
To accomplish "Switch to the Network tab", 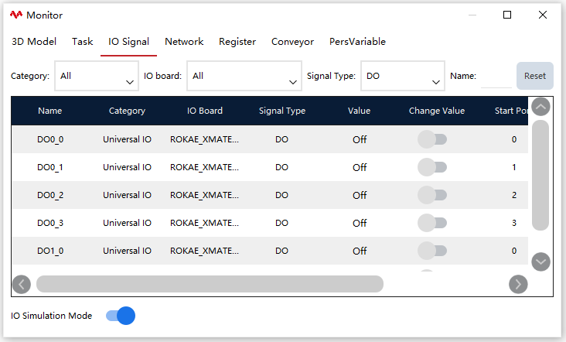I will [x=184, y=42].
